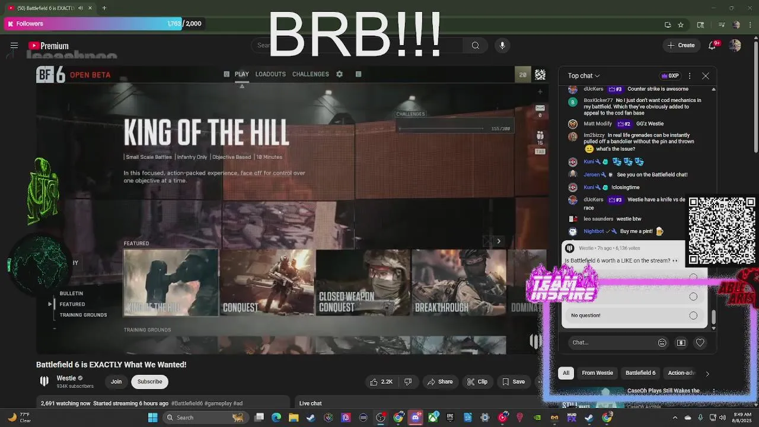759x427 pixels.
Task: Save the video to a playlist
Action: click(514, 382)
